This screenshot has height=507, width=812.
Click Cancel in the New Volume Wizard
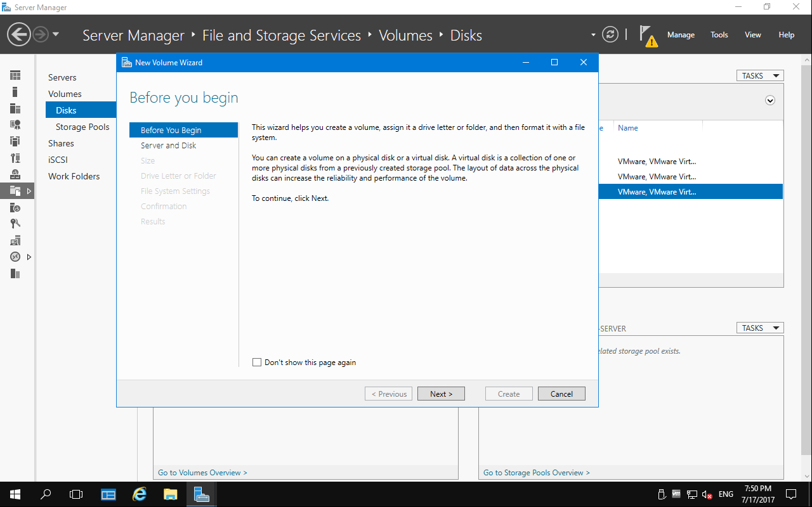pos(561,394)
